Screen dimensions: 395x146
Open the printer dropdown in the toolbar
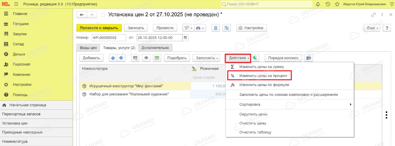200,28
